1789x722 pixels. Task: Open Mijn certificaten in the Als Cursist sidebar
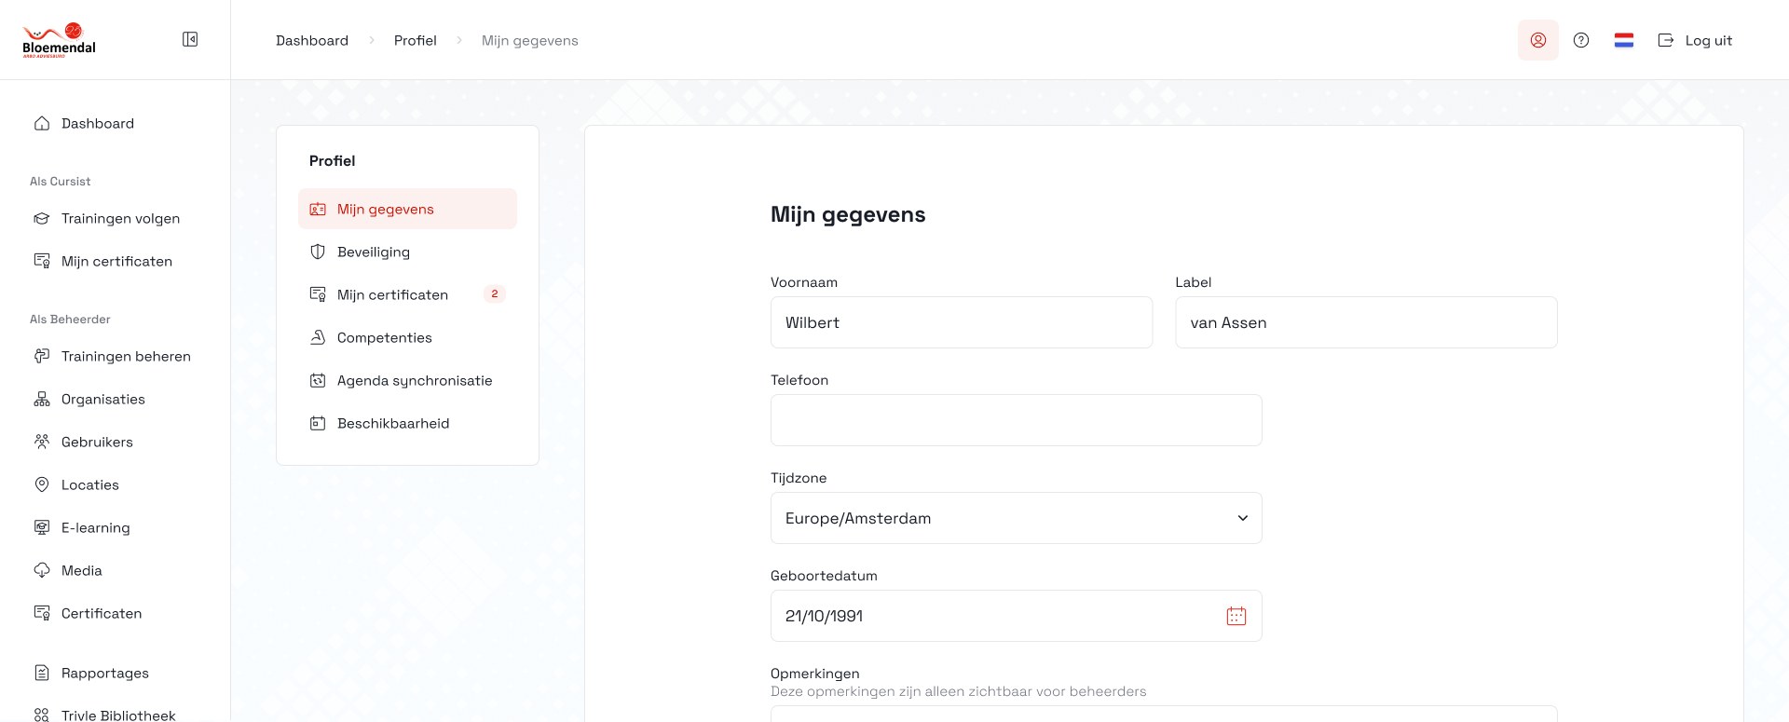[115, 261]
